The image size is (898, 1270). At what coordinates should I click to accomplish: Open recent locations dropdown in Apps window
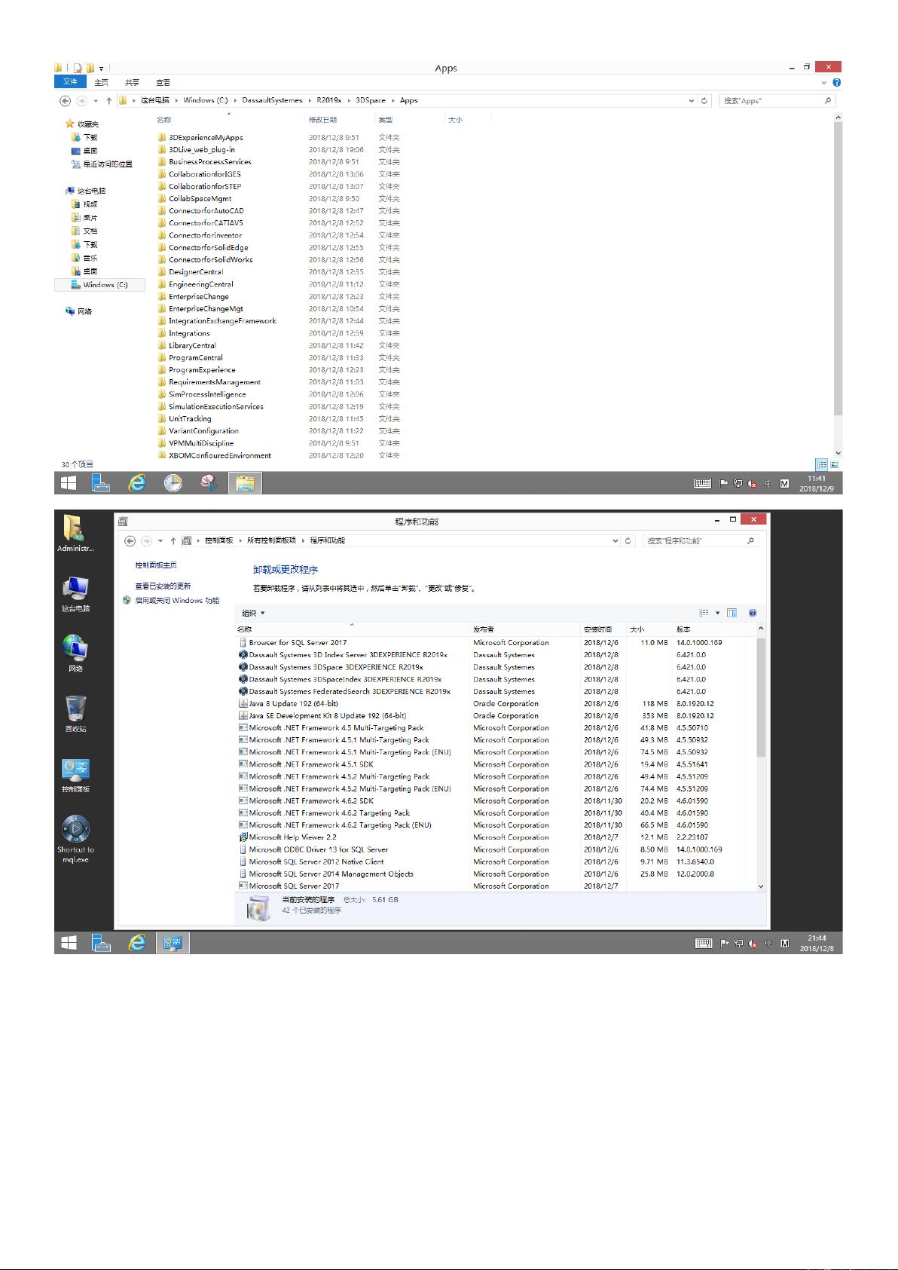coord(96,100)
